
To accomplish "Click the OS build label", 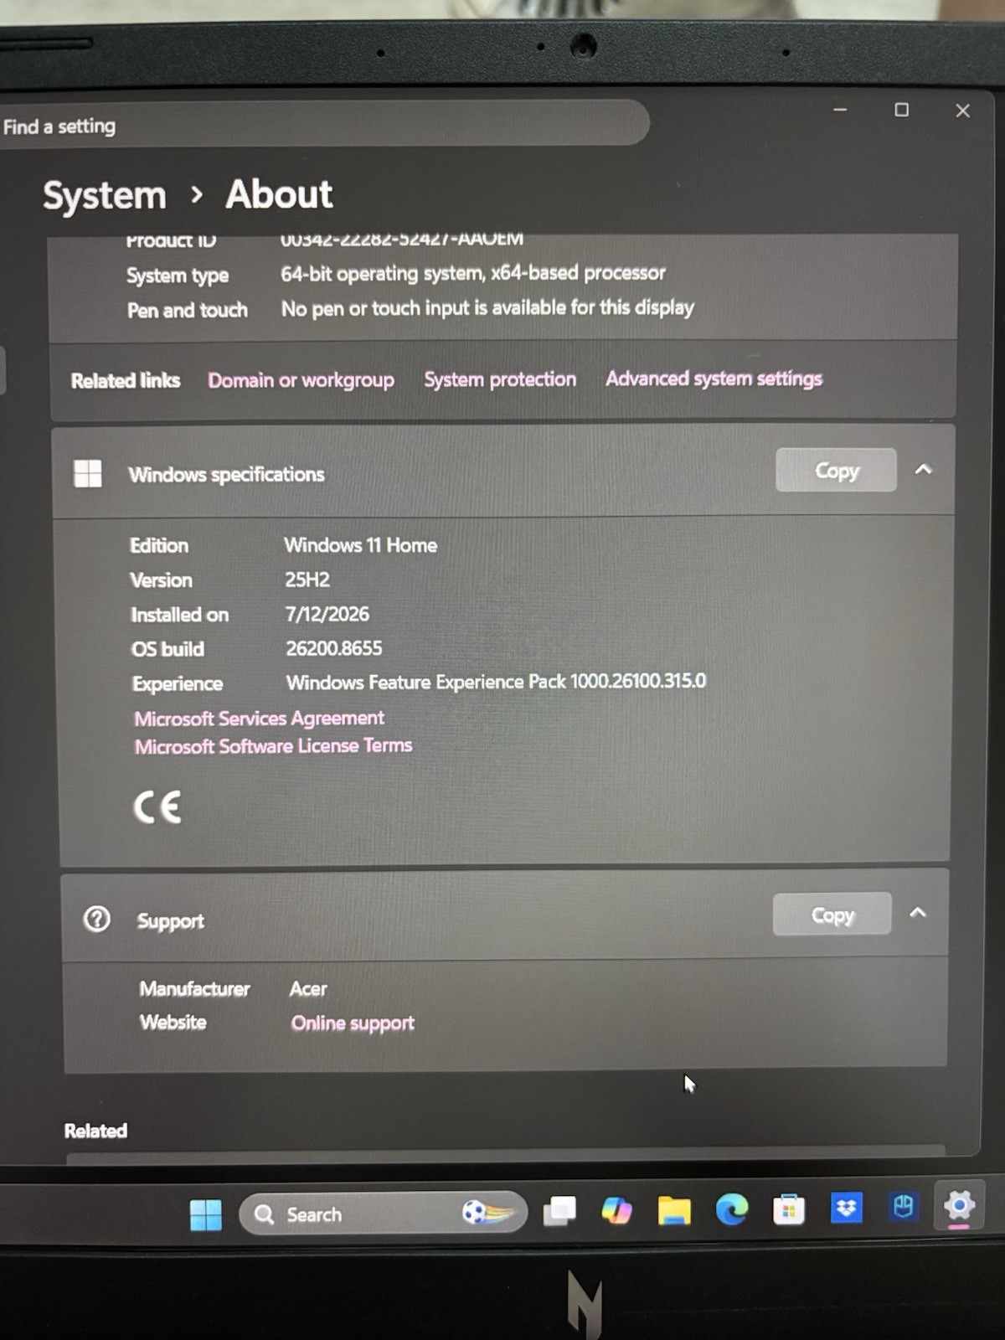I will (x=167, y=649).
